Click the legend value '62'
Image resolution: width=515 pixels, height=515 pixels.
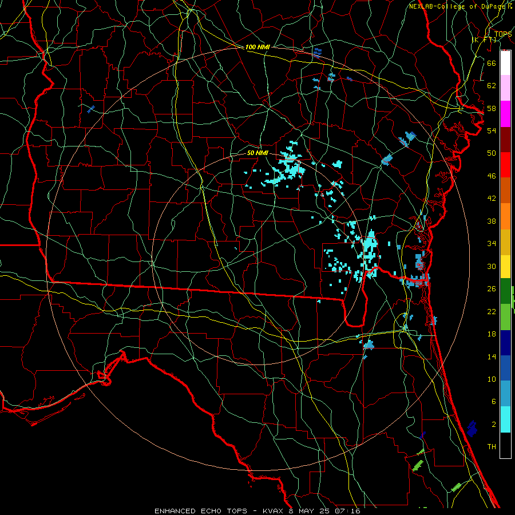[492, 86]
